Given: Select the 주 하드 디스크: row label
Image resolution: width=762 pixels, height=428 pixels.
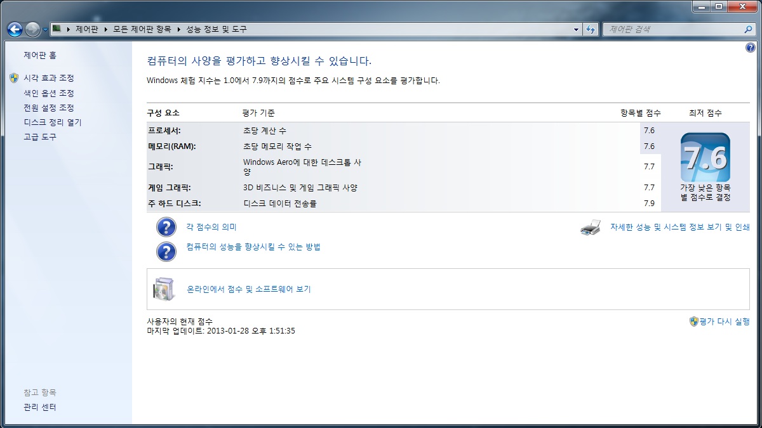Looking at the screenshot, I should (x=174, y=204).
